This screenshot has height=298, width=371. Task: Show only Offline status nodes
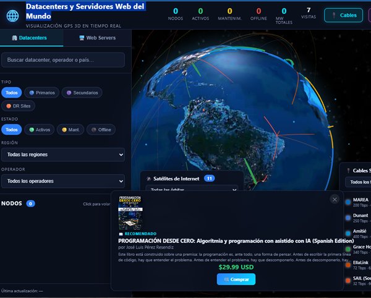(x=101, y=130)
